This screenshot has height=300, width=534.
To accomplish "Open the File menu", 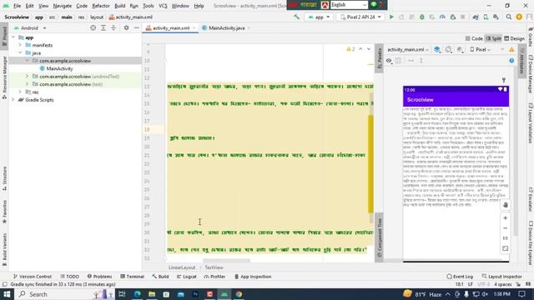I will point(17,6).
